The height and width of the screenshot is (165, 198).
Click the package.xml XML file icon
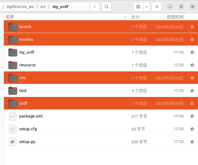point(13,116)
